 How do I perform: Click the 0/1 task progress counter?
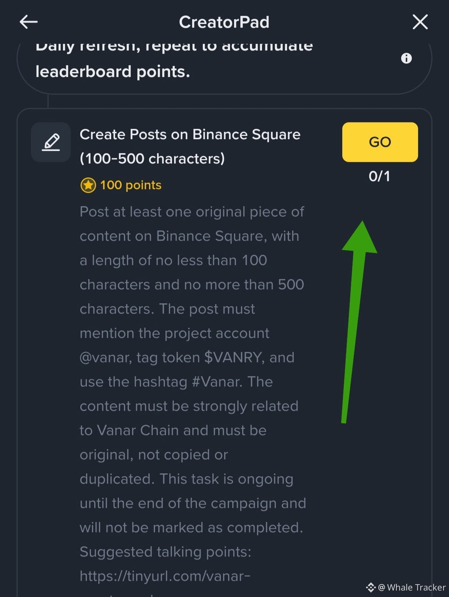click(x=379, y=176)
